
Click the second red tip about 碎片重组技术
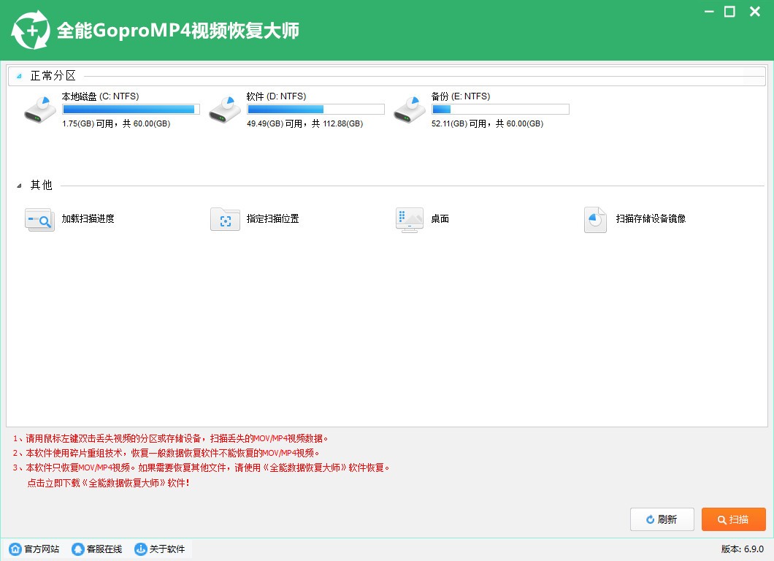coord(166,453)
